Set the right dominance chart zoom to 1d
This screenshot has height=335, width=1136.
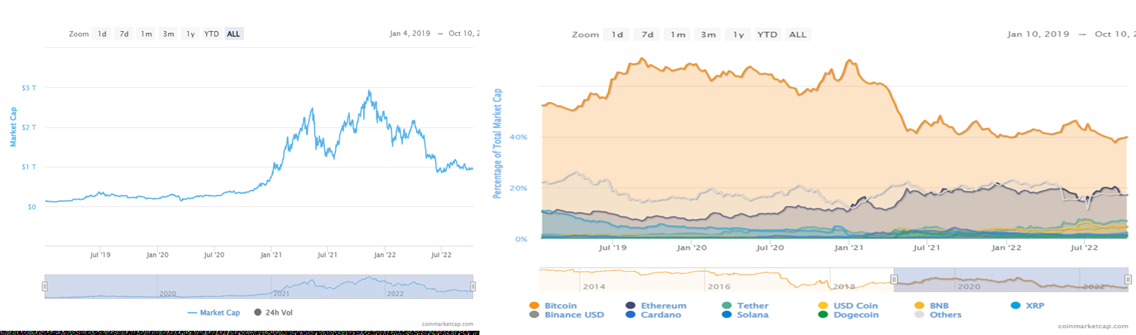click(617, 34)
